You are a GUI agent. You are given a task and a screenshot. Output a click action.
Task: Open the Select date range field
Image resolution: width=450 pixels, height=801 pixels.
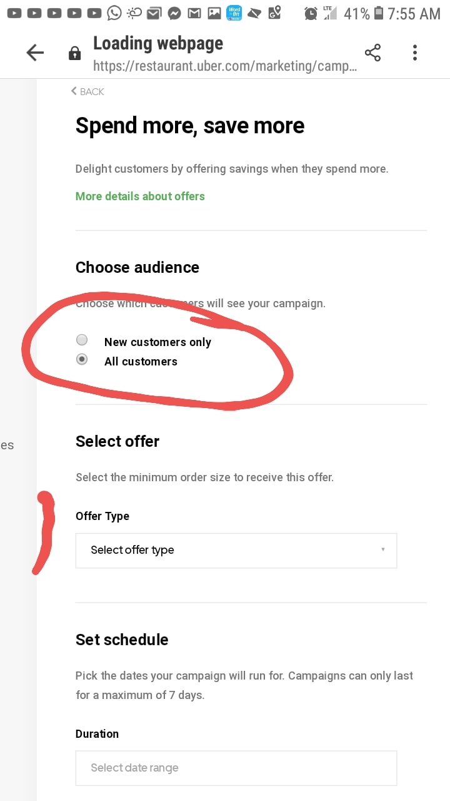236,768
